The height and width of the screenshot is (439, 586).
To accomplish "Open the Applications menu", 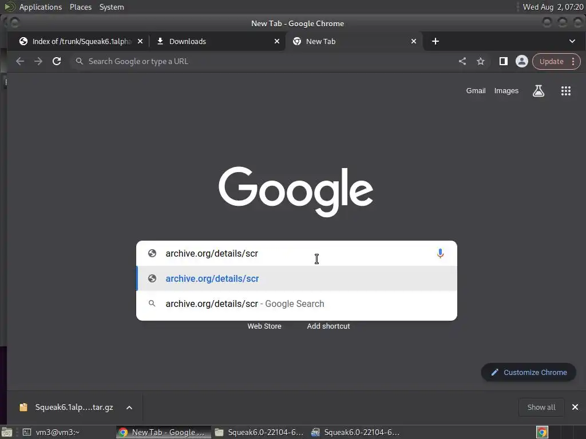I will click(x=41, y=7).
